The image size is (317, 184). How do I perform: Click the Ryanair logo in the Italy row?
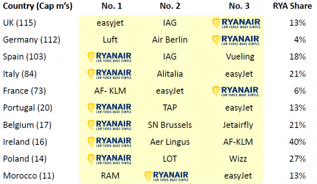coord(110,74)
